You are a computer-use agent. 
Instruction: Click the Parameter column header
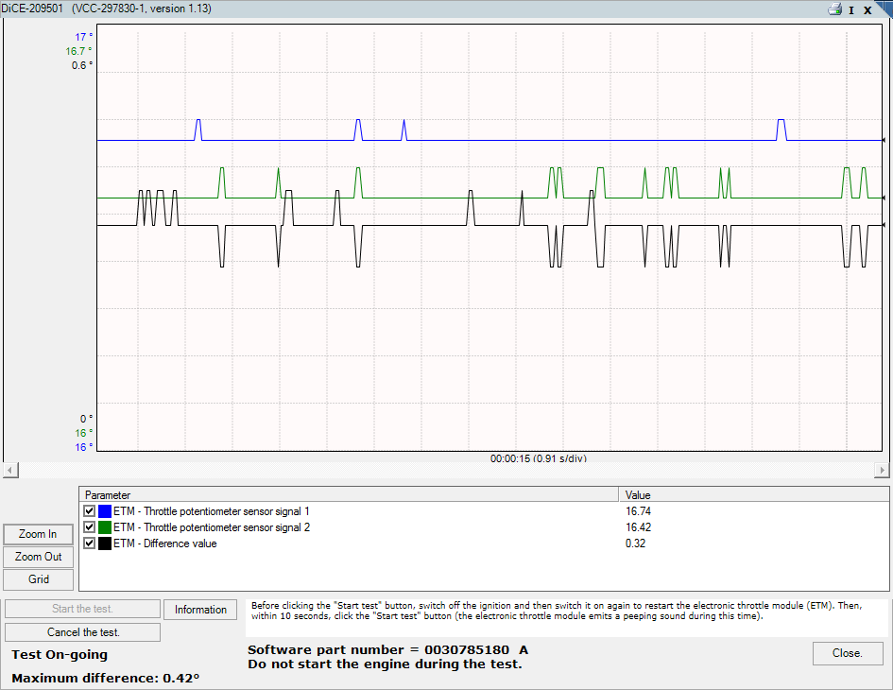[x=350, y=494]
